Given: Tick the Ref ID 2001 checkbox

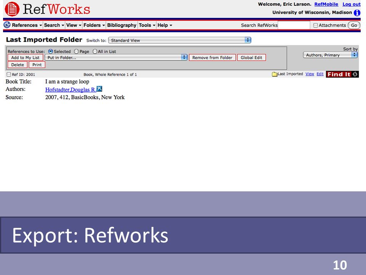Looking at the screenshot, I should [x=9, y=74].
